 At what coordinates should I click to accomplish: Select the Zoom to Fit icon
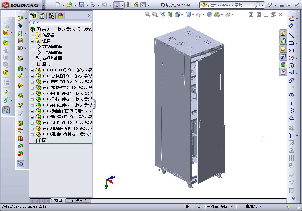click(147, 14)
